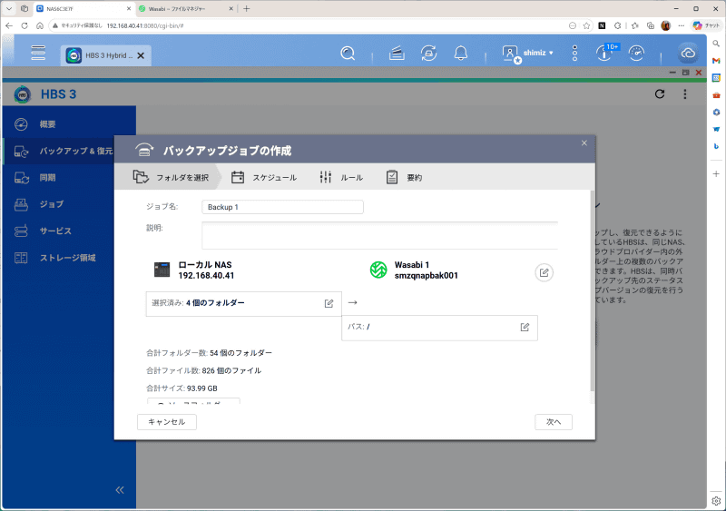The width and height of the screenshot is (726, 511).
Task: Close the Wasabi browser tab
Action: pyautogui.click(x=231, y=9)
